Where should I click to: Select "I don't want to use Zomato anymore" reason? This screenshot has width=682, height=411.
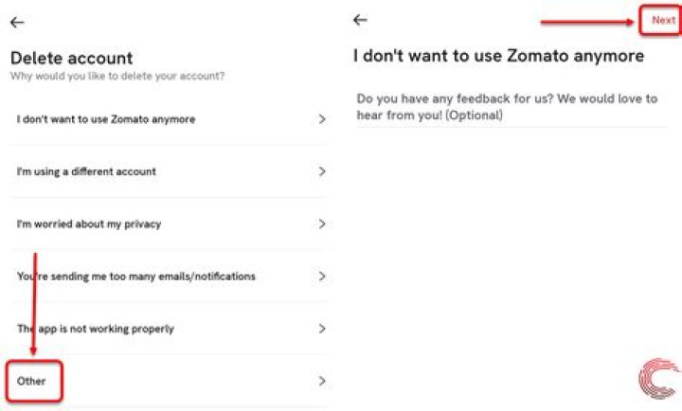point(106,119)
